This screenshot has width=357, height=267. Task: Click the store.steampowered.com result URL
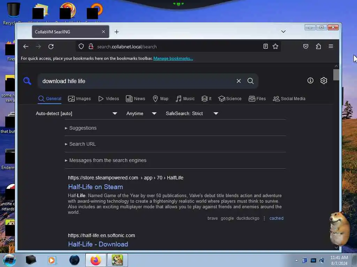tap(126, 178)
